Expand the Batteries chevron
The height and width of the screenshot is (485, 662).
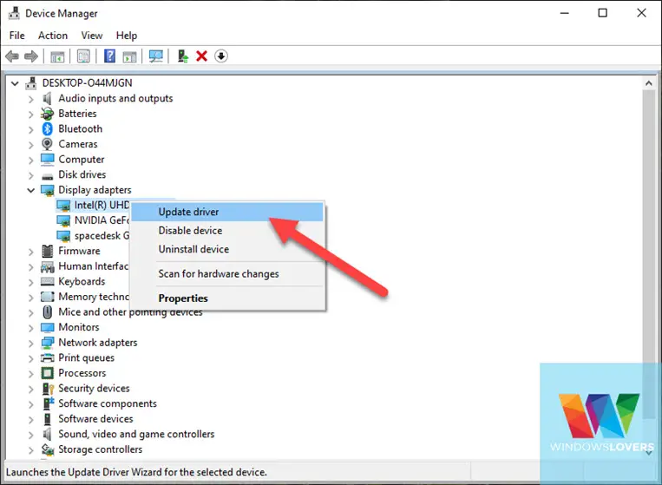point(30,115)
